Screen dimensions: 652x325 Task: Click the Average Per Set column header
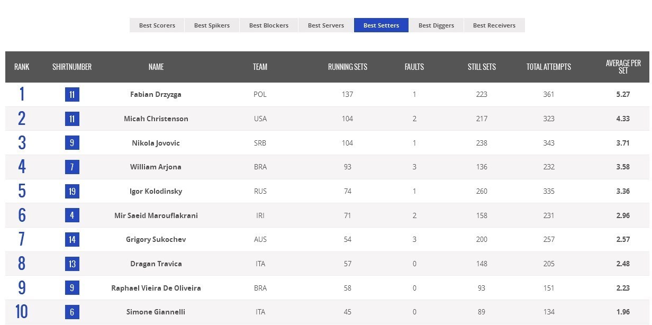click(623, 67)
